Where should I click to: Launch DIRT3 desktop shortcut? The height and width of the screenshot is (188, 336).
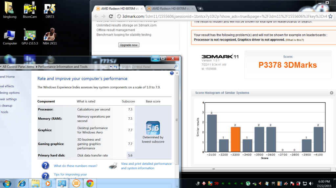click(x=50, y=10)
